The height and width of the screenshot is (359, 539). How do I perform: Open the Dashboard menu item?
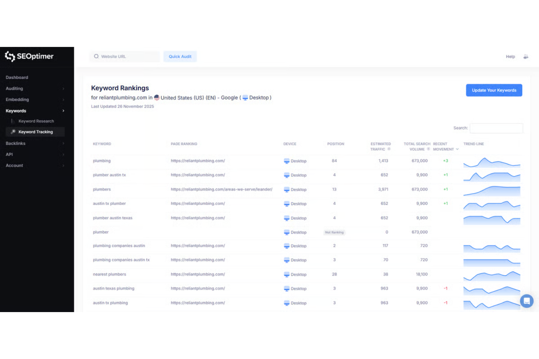(x=17, y=77)
